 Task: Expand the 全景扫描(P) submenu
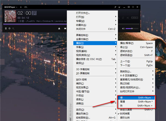pos(95,39)
